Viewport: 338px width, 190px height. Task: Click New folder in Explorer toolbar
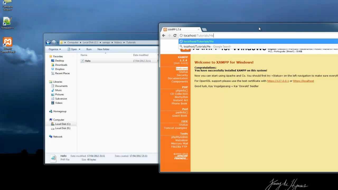[x=103, y=49]
